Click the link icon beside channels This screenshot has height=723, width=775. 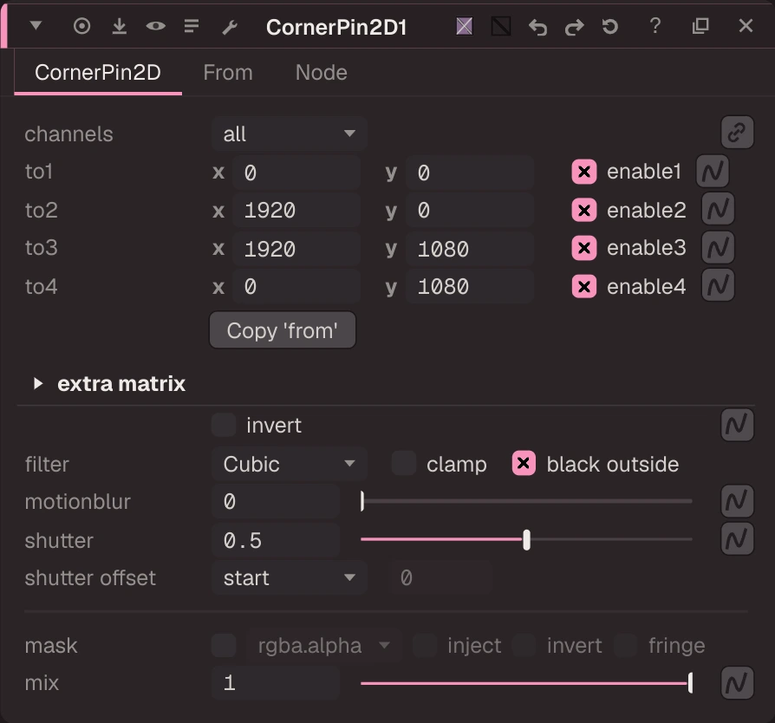coord(737,133)
